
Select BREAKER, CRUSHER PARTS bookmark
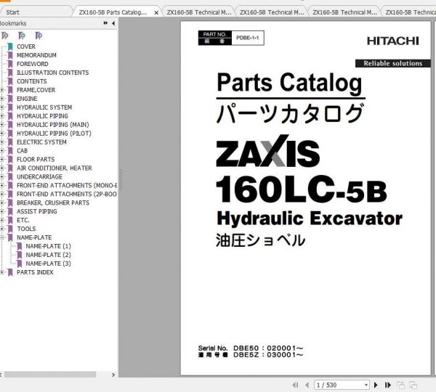coord(53,203)
